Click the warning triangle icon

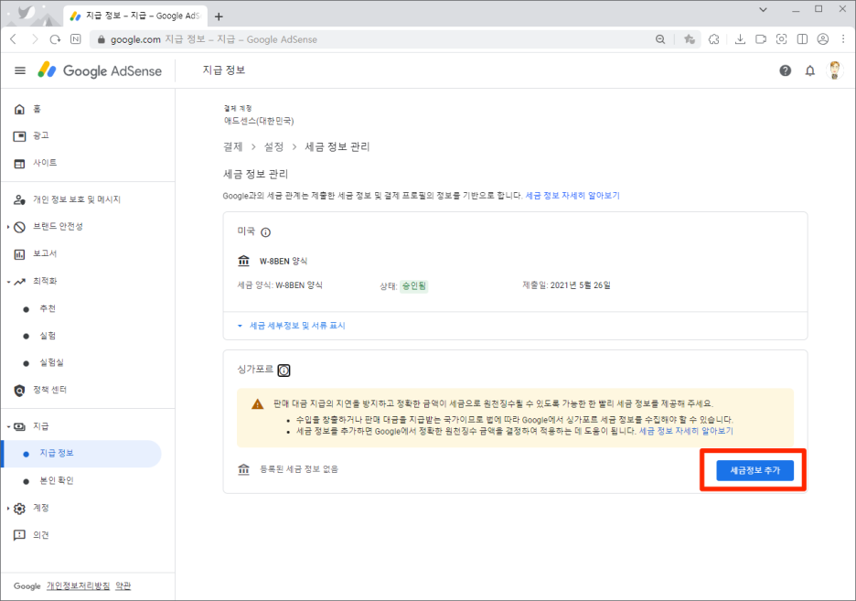click(x=257, y=404)
